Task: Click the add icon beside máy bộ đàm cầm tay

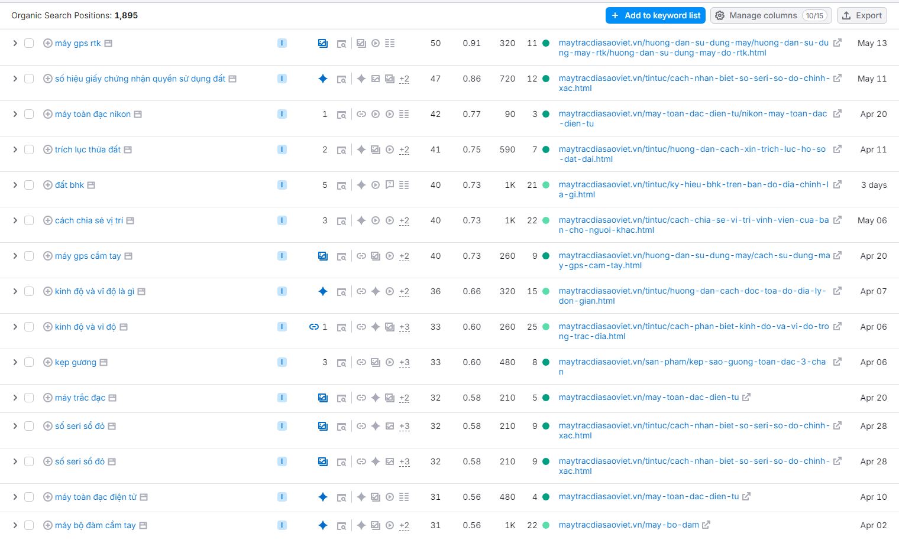Action: pyautogui.click(x=48, y=525)
